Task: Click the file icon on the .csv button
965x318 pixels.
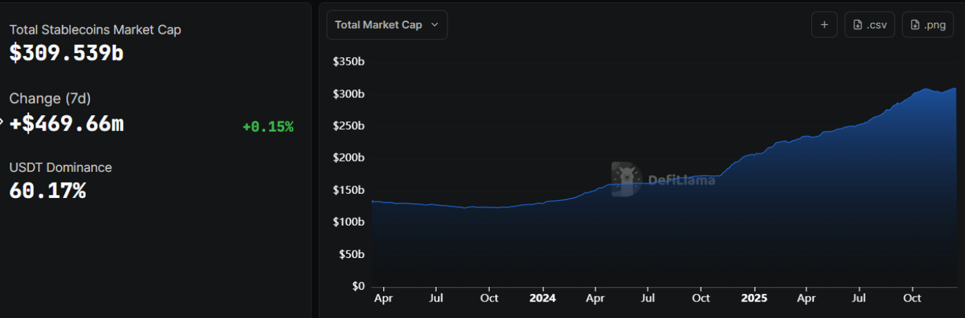Action: (x=858, y=25)
